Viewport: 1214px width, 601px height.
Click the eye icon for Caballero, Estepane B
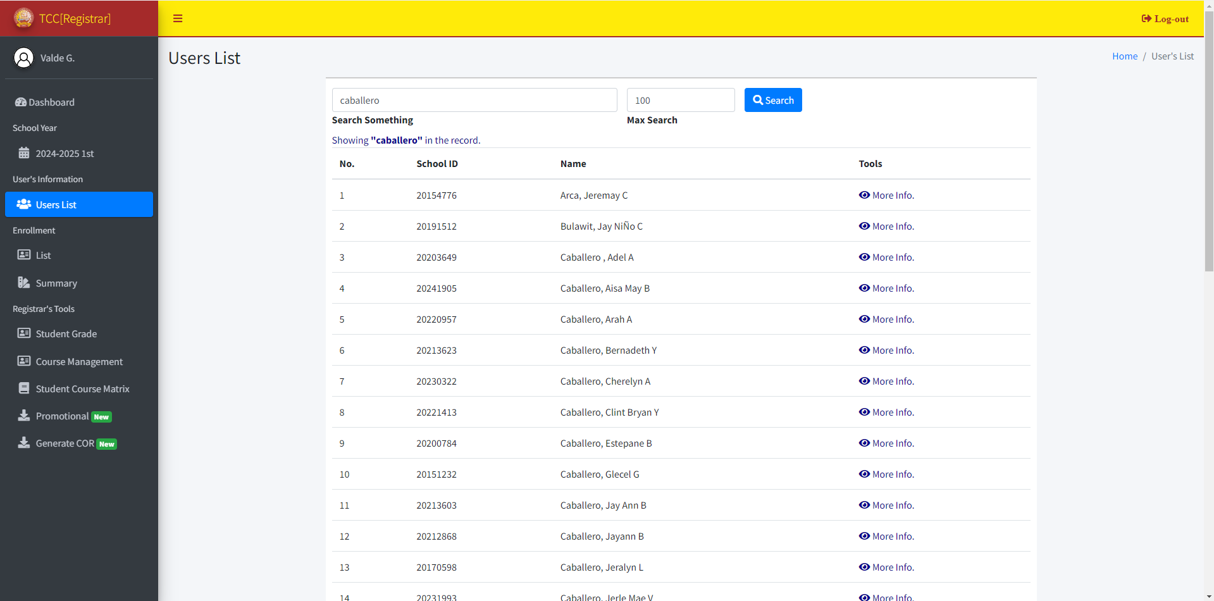864,443
